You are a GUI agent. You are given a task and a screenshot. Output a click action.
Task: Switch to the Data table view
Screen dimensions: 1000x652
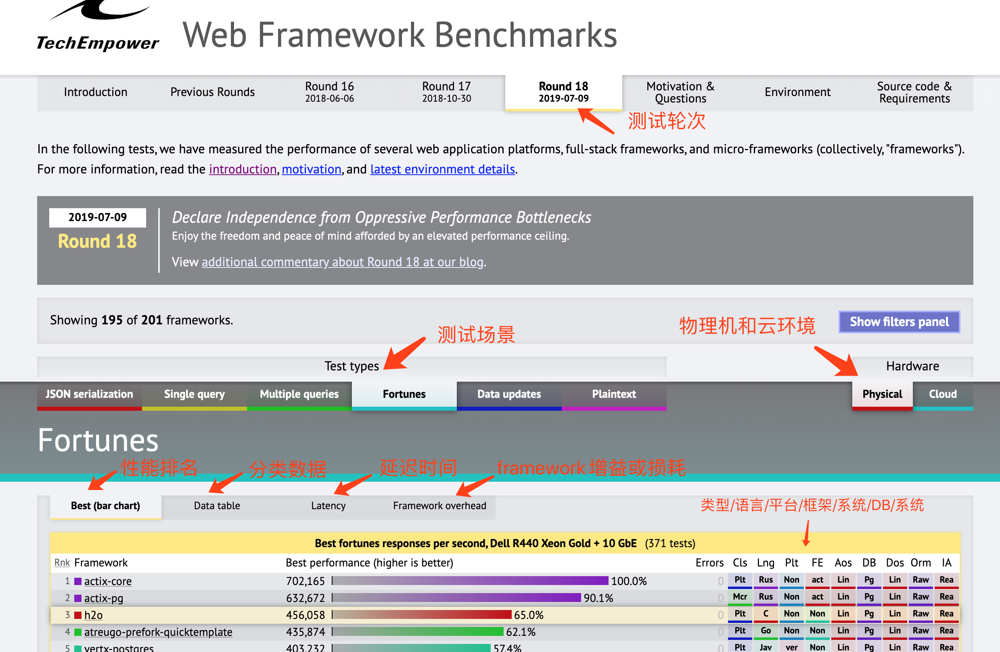tap(217, 506)
